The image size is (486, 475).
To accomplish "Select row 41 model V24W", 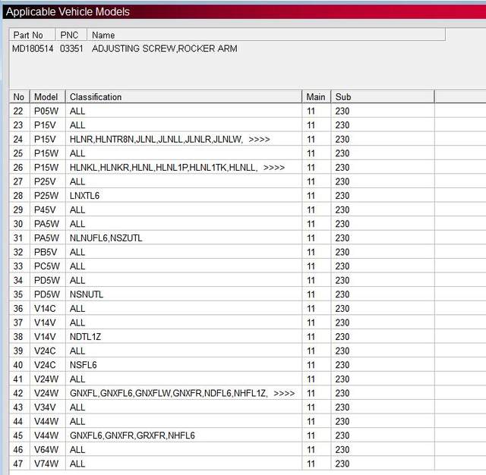I will [x=46, y=379].
